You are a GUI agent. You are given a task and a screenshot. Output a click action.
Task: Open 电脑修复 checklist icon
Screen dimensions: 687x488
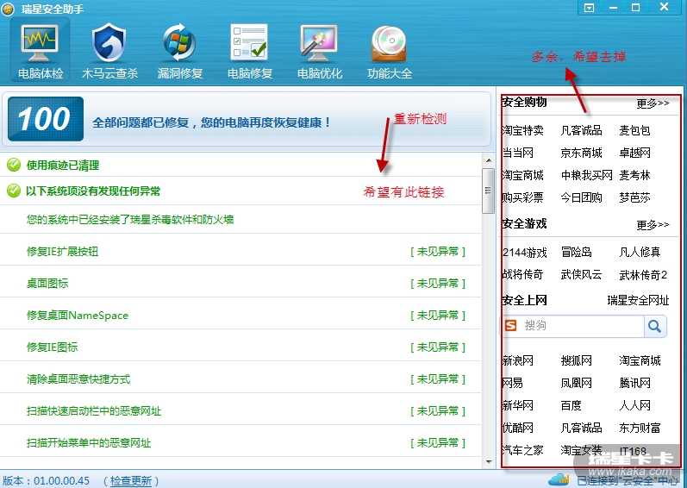tap(249, 42)
